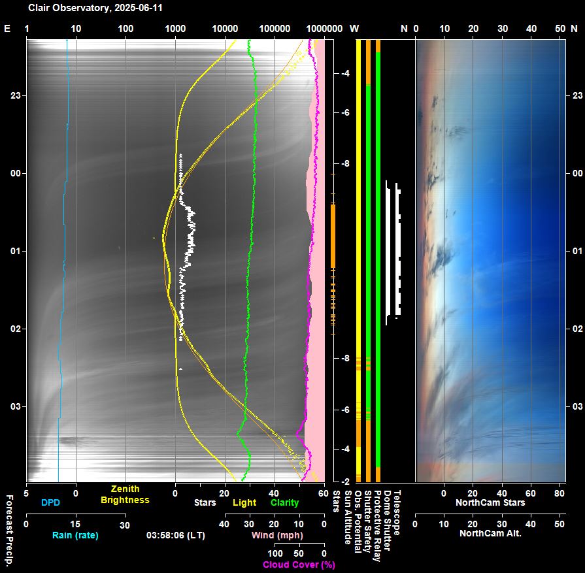Select the Rain (rate) axis label
This screenshot has width=585, height=573.
(x=75, y=536)
